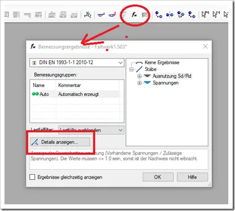Click the two-dot node icon with dashed arrow
Viewport: 235px width, 211px height.
tap(192, 15)
